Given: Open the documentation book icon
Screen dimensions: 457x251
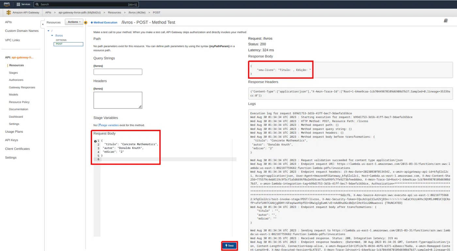Looking at the screenshot, I should tap(446, 21).
